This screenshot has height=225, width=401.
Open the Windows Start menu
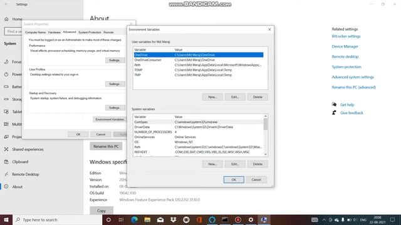coord(6,219)
